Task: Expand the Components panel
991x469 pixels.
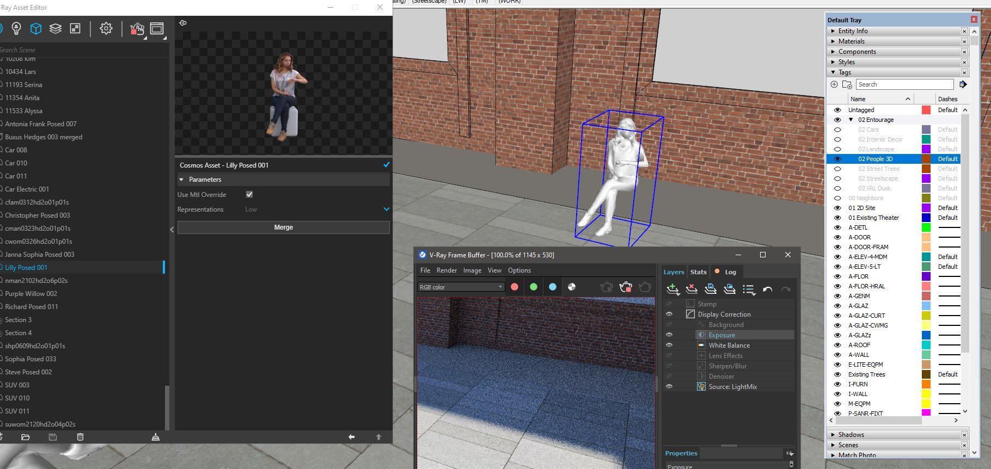Action: click(833, 52)
